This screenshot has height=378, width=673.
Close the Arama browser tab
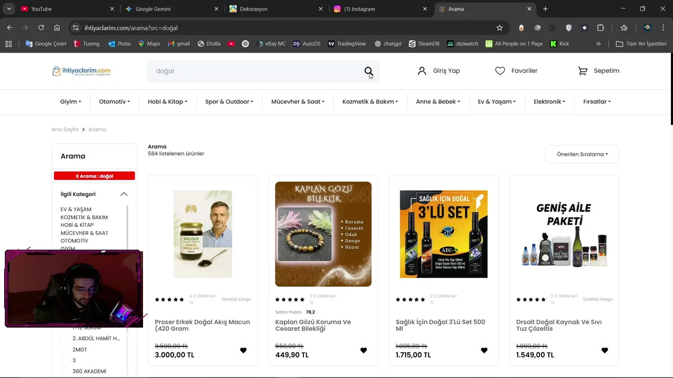point(529,9)
